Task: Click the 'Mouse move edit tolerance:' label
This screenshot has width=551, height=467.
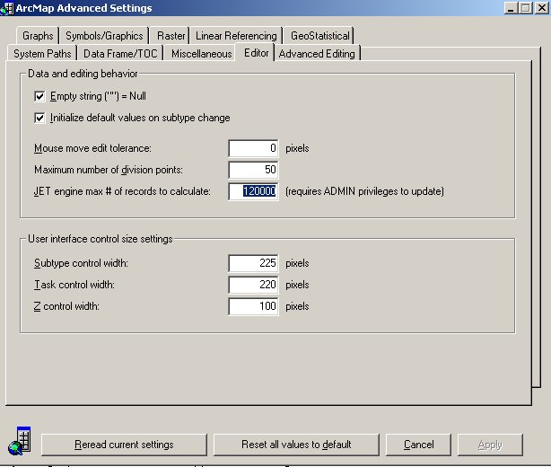Action: coord(92,148)
